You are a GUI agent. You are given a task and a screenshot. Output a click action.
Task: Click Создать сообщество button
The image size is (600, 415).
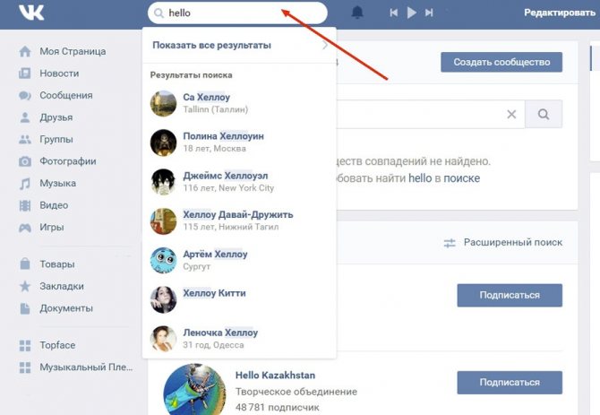[501, 62]
